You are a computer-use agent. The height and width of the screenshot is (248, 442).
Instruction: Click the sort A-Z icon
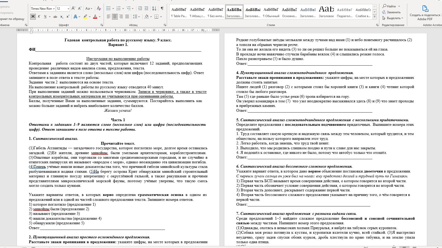pos(154,8)
